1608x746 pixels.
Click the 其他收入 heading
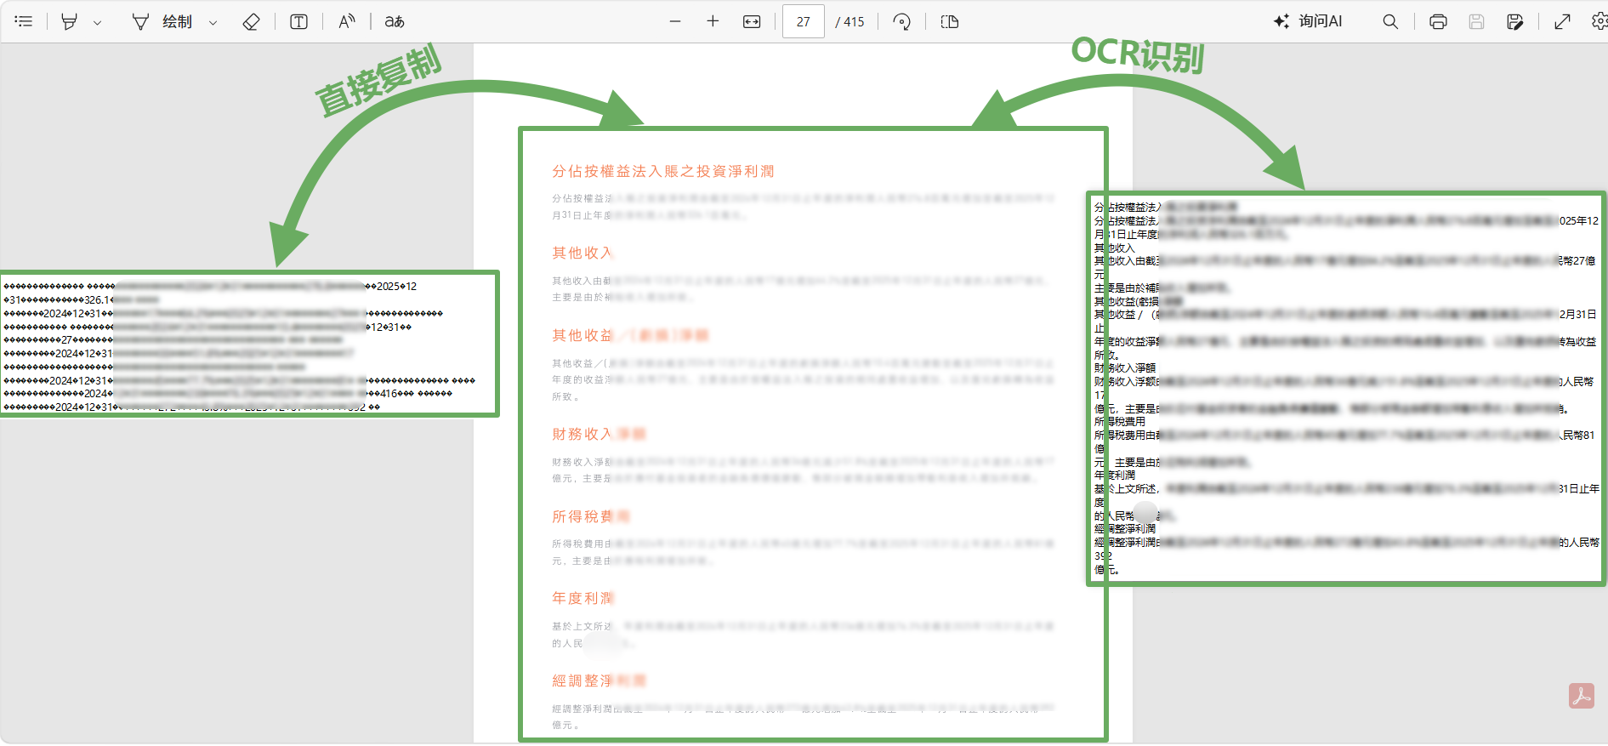coord(582,253)
